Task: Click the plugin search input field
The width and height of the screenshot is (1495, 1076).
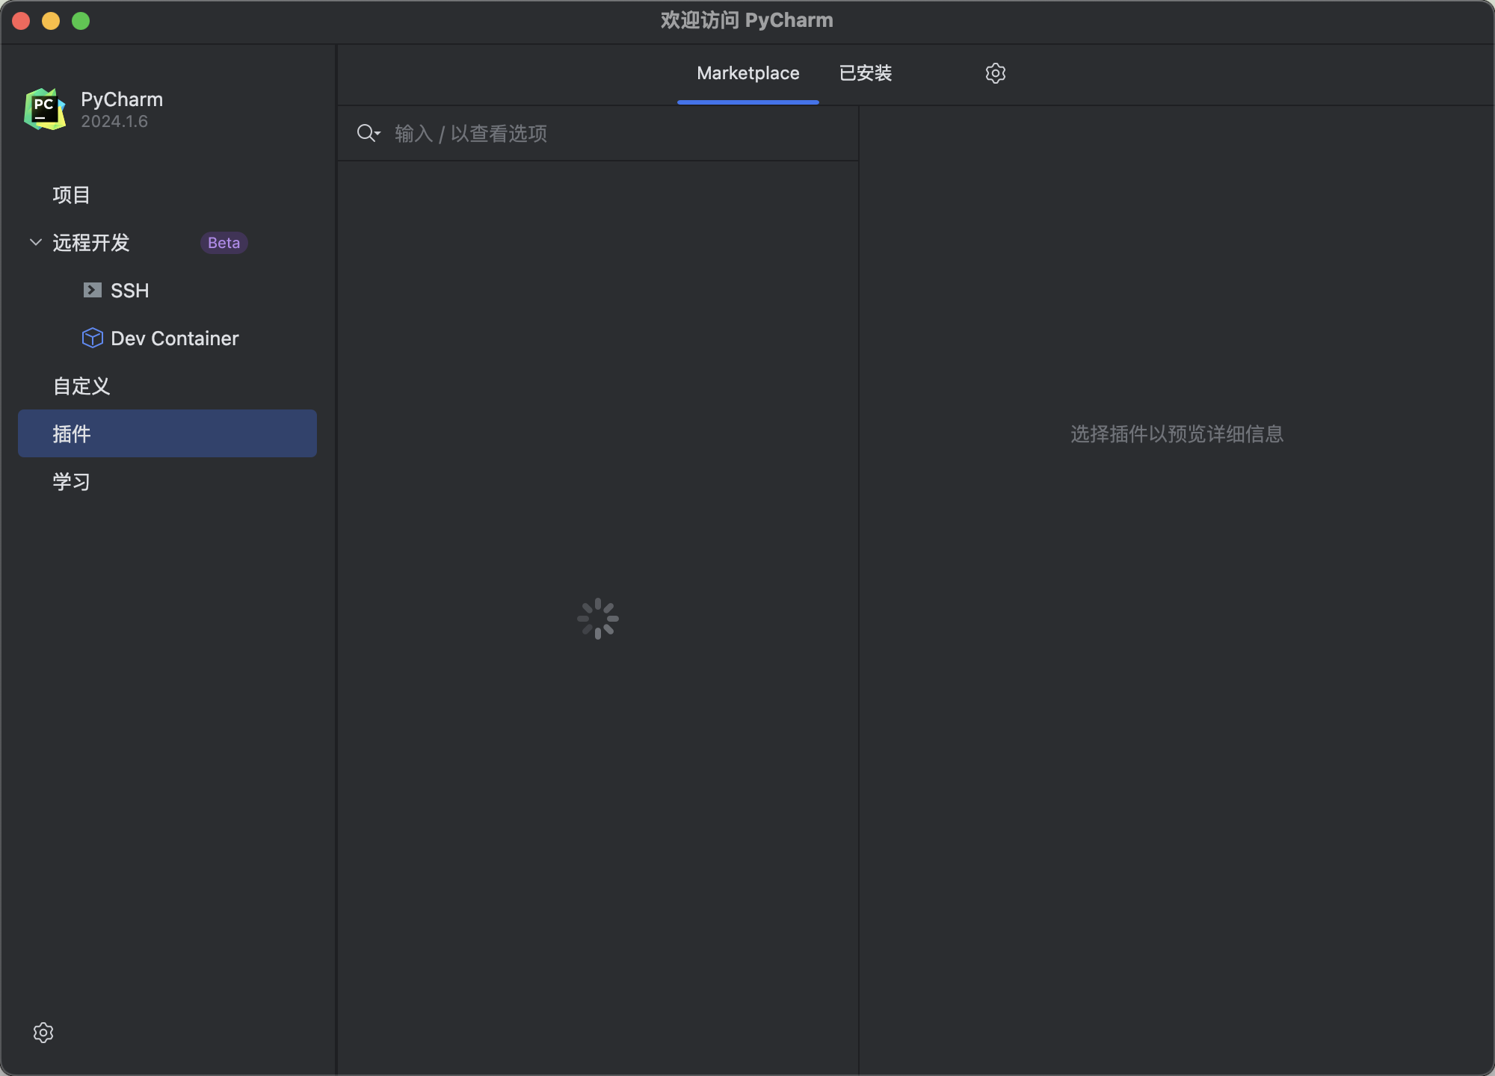Action: 613,134
